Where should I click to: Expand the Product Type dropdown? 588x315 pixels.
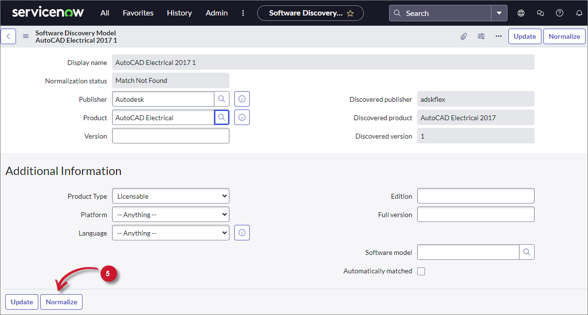[170, 196]
